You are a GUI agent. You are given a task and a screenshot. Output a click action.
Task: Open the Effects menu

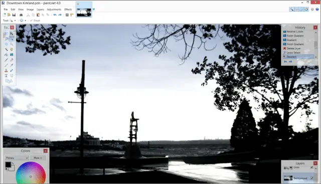pyautogui.click(x=68, y=9)
